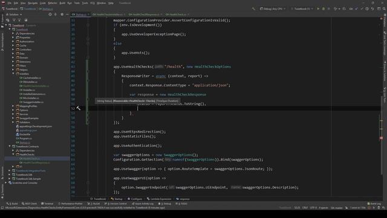
Task: Click the Build hammer icon in toolbar
Action: point(253,8)
